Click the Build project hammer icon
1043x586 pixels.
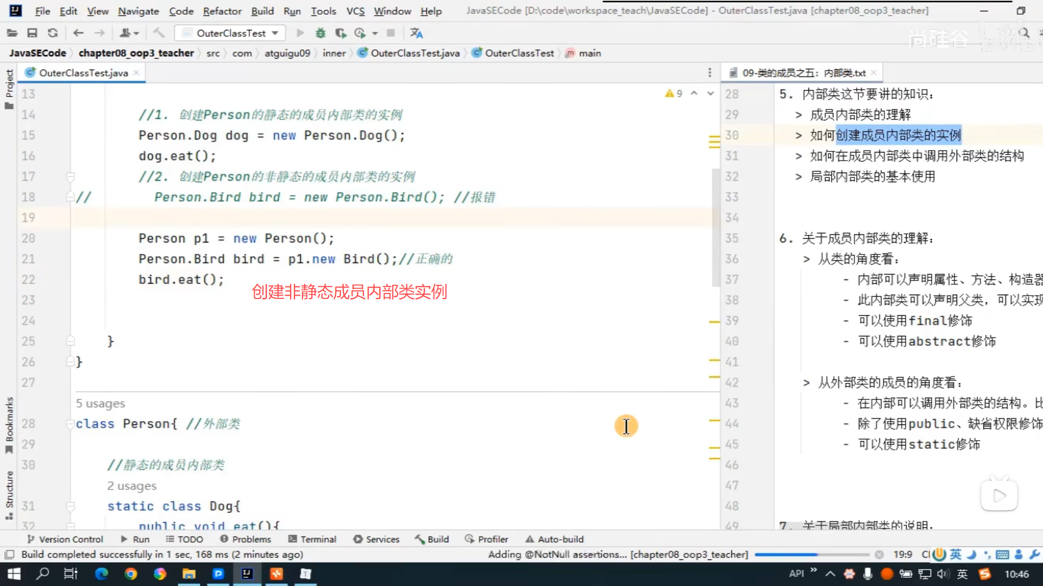(159, 33)
